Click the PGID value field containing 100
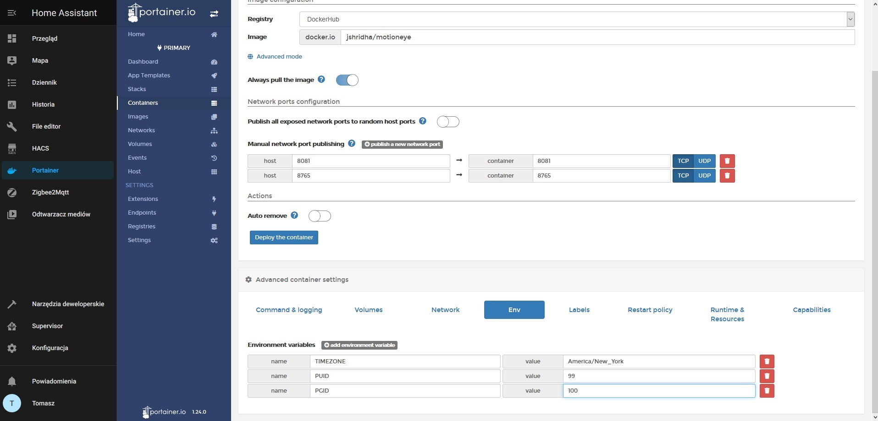 (x=659, y=391)
